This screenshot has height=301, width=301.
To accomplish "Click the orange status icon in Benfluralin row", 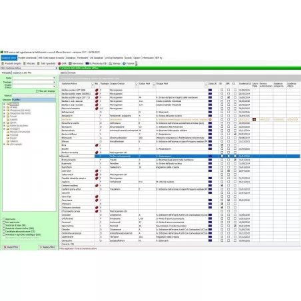I will (x=210, y=119).
